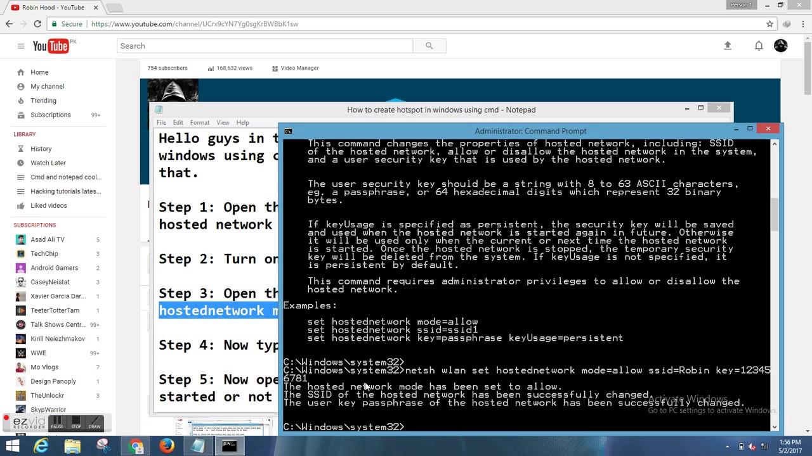The height and width of the screenshot is (456, 812).
Task: Stop the ezvid recording
Action: point(76,422)
